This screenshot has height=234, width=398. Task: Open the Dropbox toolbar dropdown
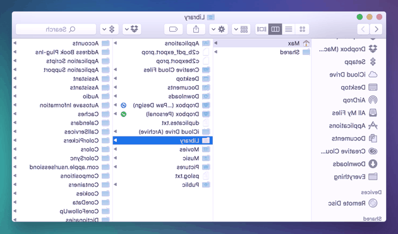click(132, 29)
